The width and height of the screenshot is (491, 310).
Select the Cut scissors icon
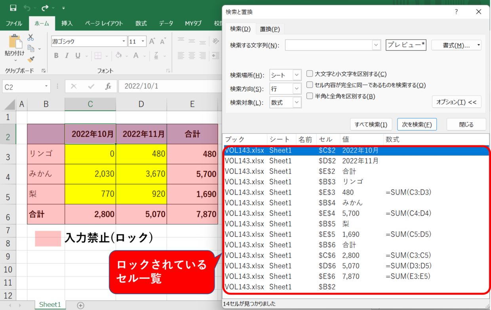pos(30,38)
